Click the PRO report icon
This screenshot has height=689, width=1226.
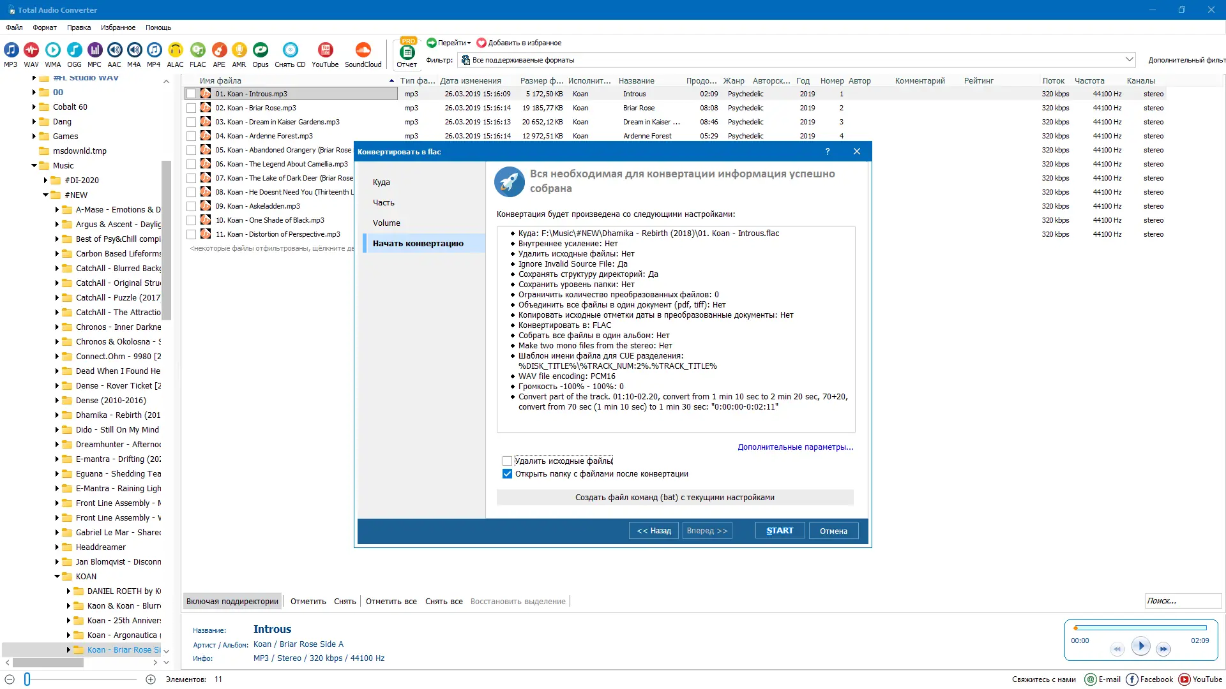(x=407, y=52)
